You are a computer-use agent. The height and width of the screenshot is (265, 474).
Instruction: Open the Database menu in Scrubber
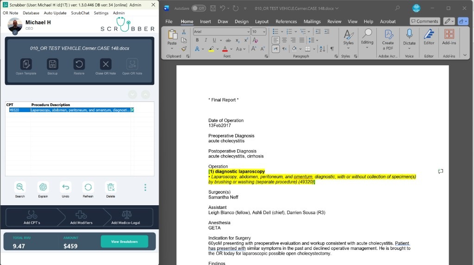point(31,13)
